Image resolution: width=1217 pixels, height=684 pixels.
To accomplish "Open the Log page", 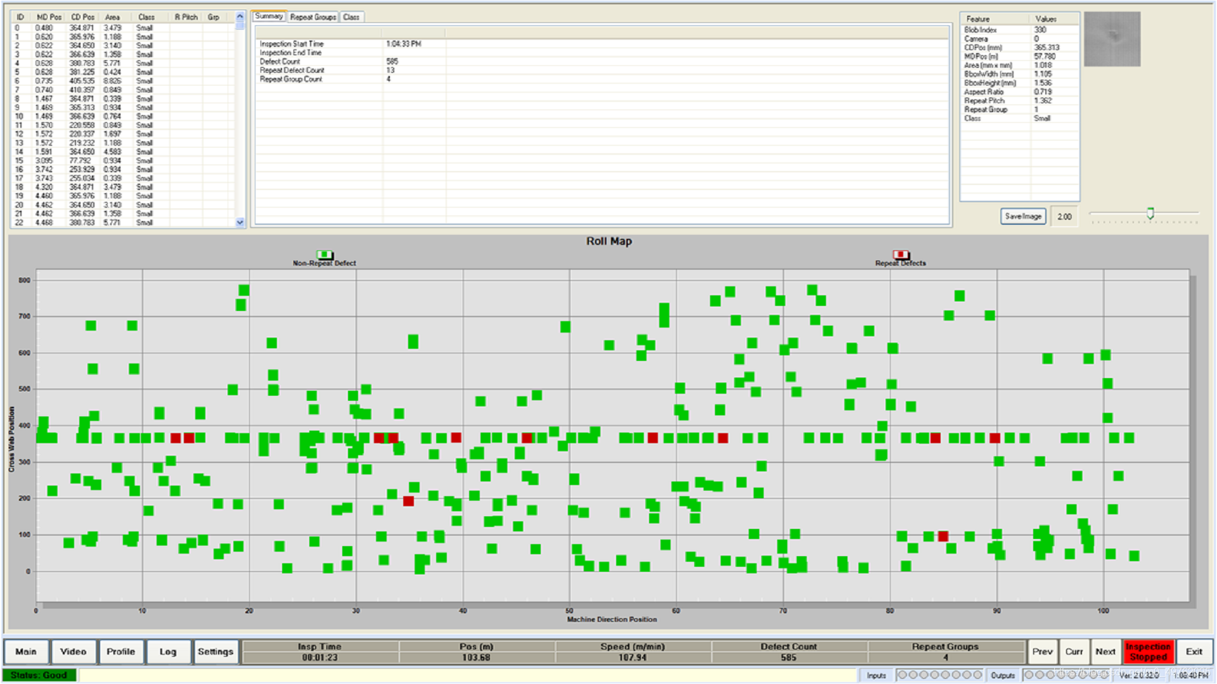I will [168, 652].
